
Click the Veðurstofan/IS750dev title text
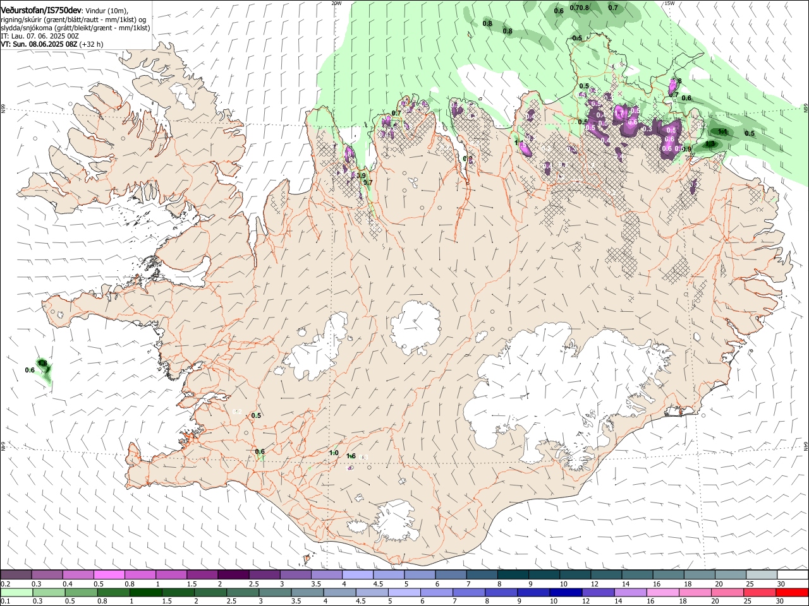(41, 10)
